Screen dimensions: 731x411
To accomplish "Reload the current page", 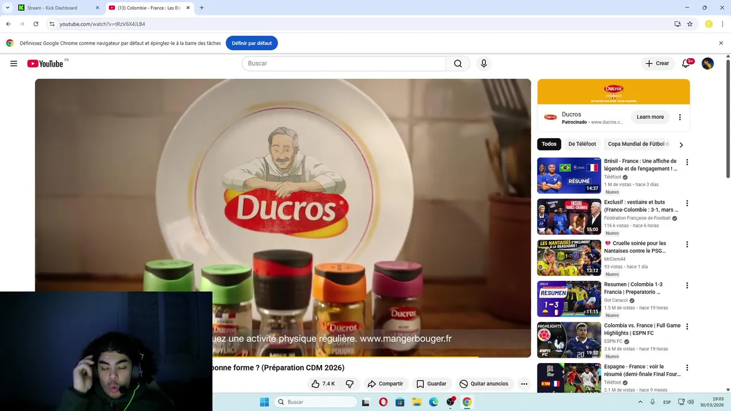I will coord(35,24).
